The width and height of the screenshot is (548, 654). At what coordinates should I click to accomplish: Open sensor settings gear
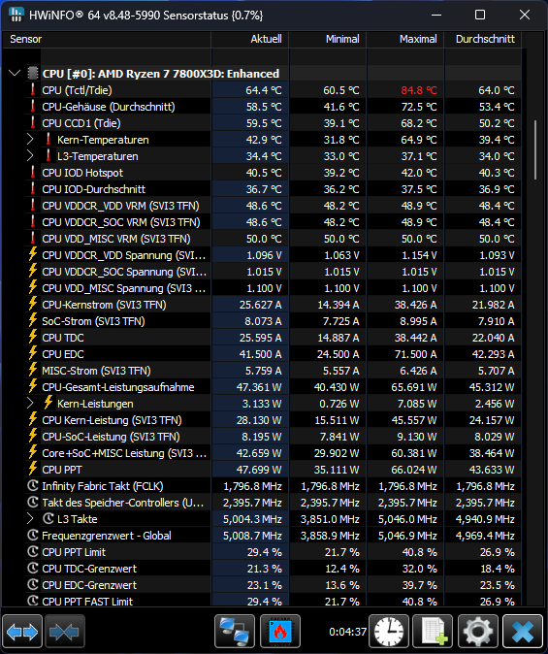click(478, 632)
